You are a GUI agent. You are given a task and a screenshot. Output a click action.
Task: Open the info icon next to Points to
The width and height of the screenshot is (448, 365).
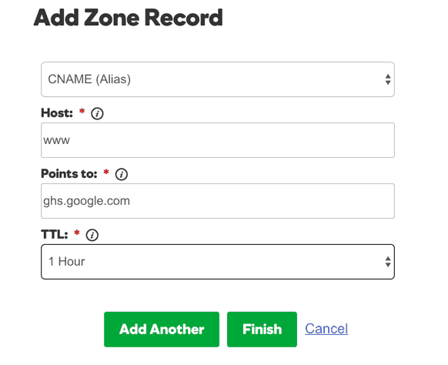pyautogui.click(x=122, y=174)
